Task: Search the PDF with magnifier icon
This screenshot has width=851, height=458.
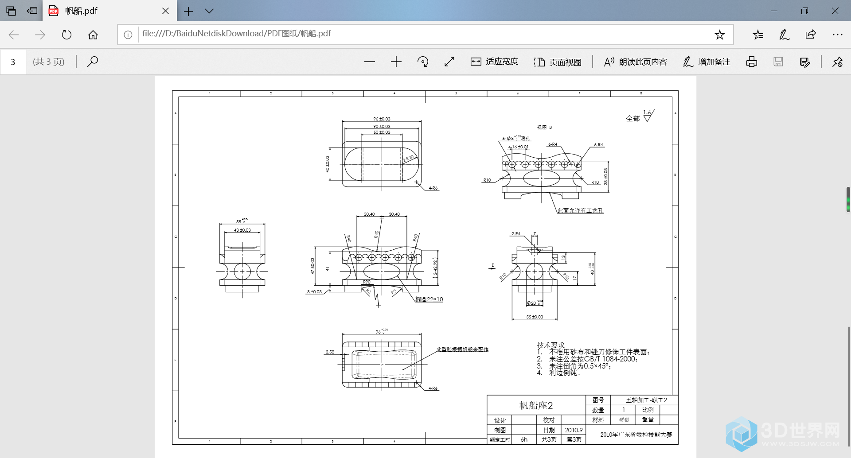Action: (93, 62)
